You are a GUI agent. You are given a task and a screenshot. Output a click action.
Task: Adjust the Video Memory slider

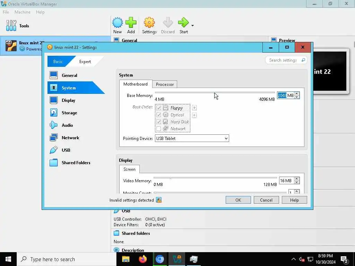tap(215, 178)
